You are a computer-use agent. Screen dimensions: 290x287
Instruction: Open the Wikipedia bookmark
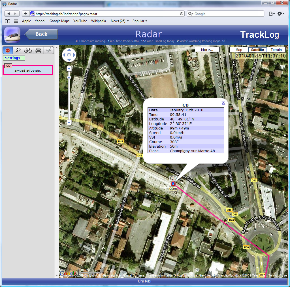(x=98, y=21)
